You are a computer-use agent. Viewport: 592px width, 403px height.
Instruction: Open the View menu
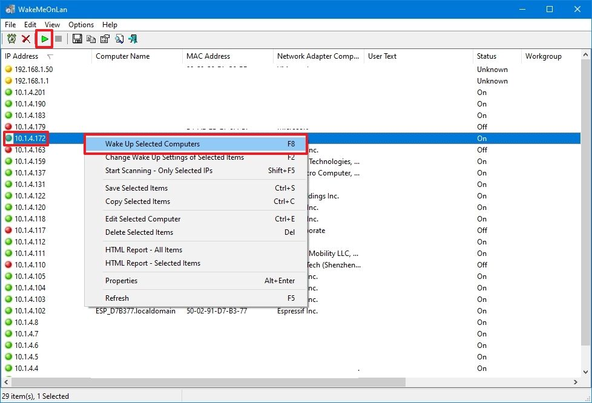click(52, 25)
